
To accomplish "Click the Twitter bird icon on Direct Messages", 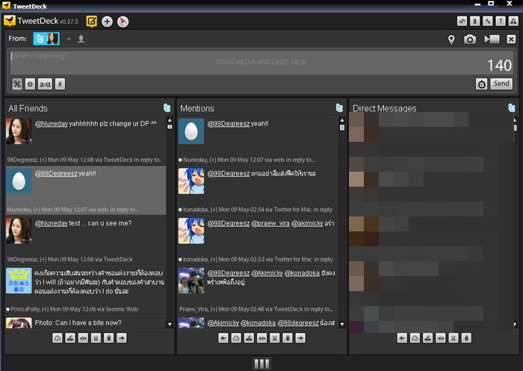I will pos(512,107).
